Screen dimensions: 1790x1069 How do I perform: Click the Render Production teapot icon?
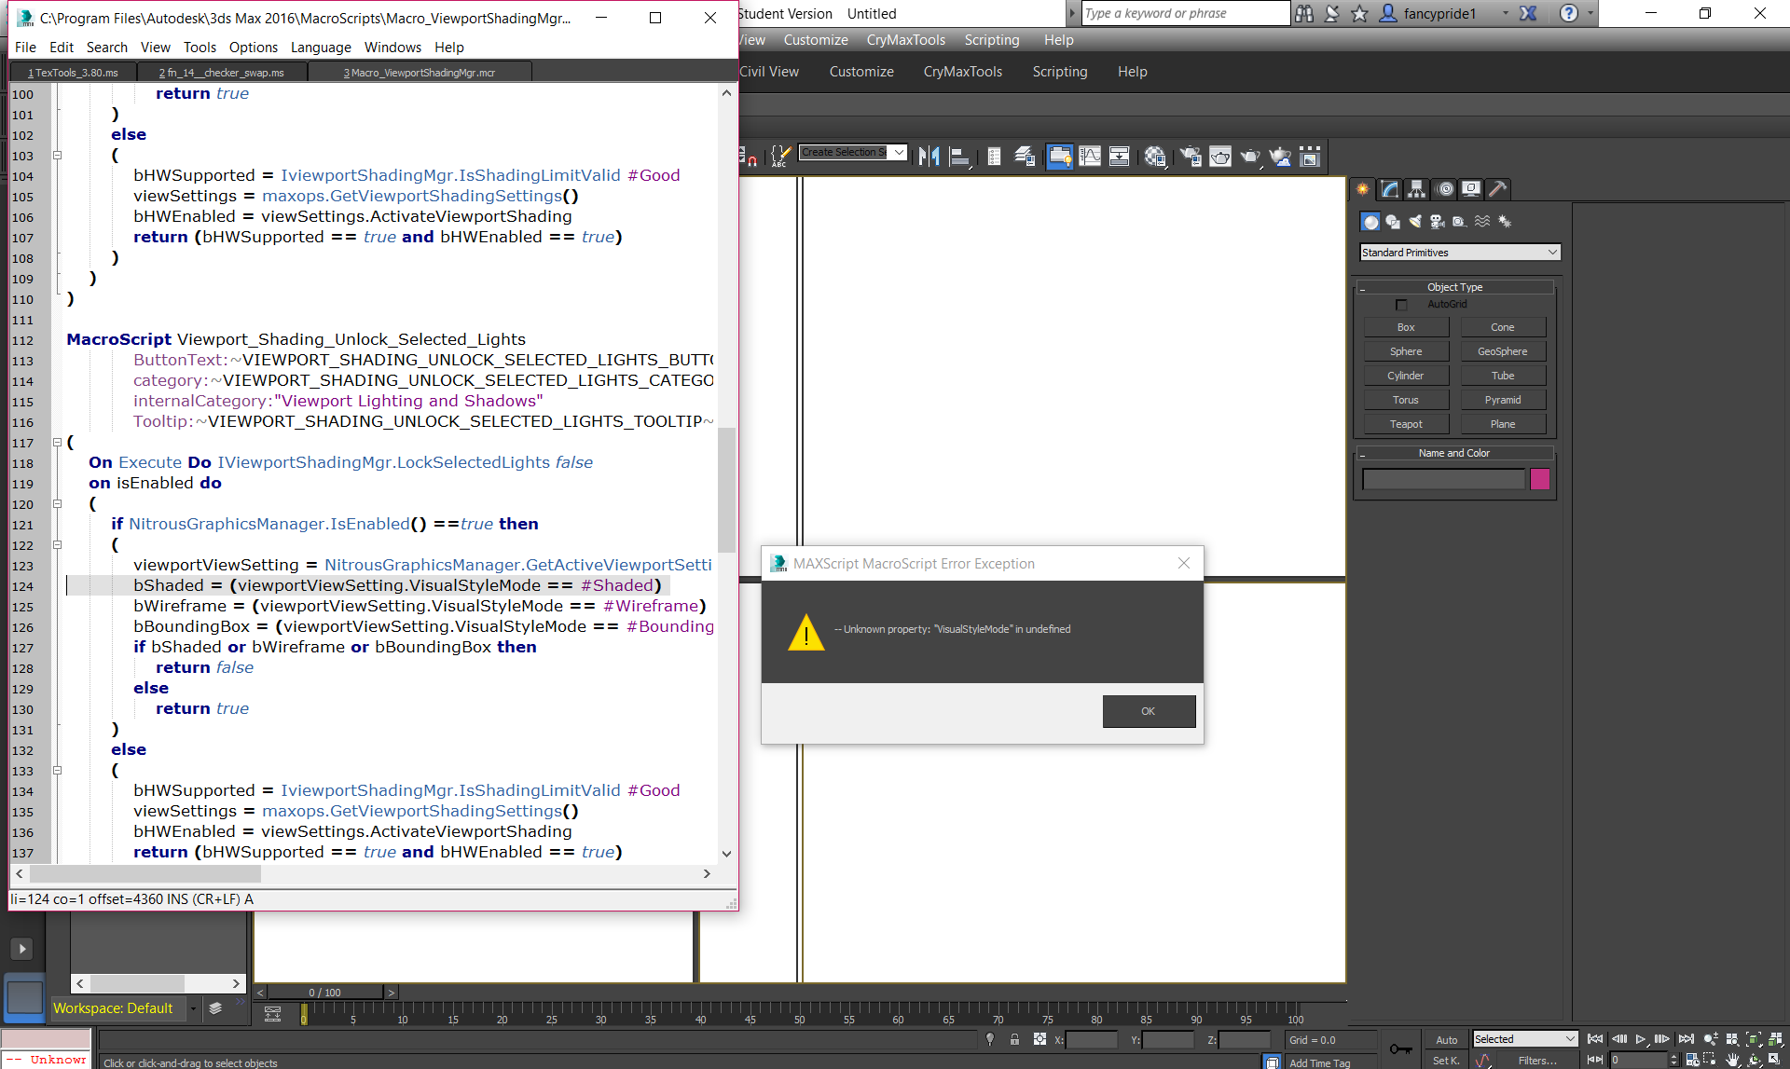(x=1250, y=157)
